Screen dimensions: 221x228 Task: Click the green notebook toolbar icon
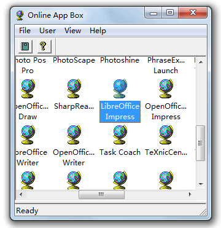[25, 46]
